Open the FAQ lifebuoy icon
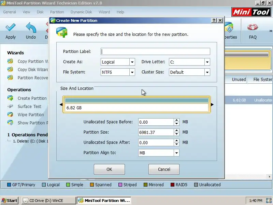 pyautogui.click(x=253, y=27)
